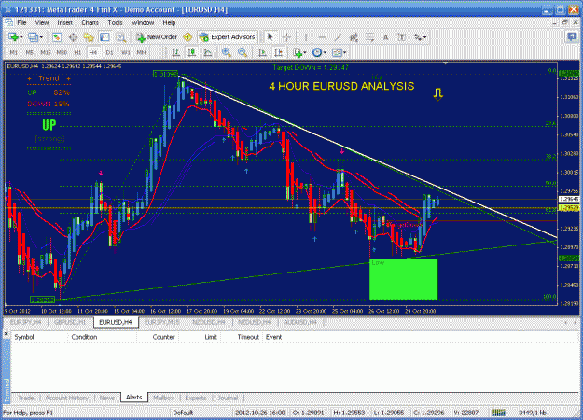Toggle the Terminal window icon
This screenshot has width=583, height=420.
104,36
